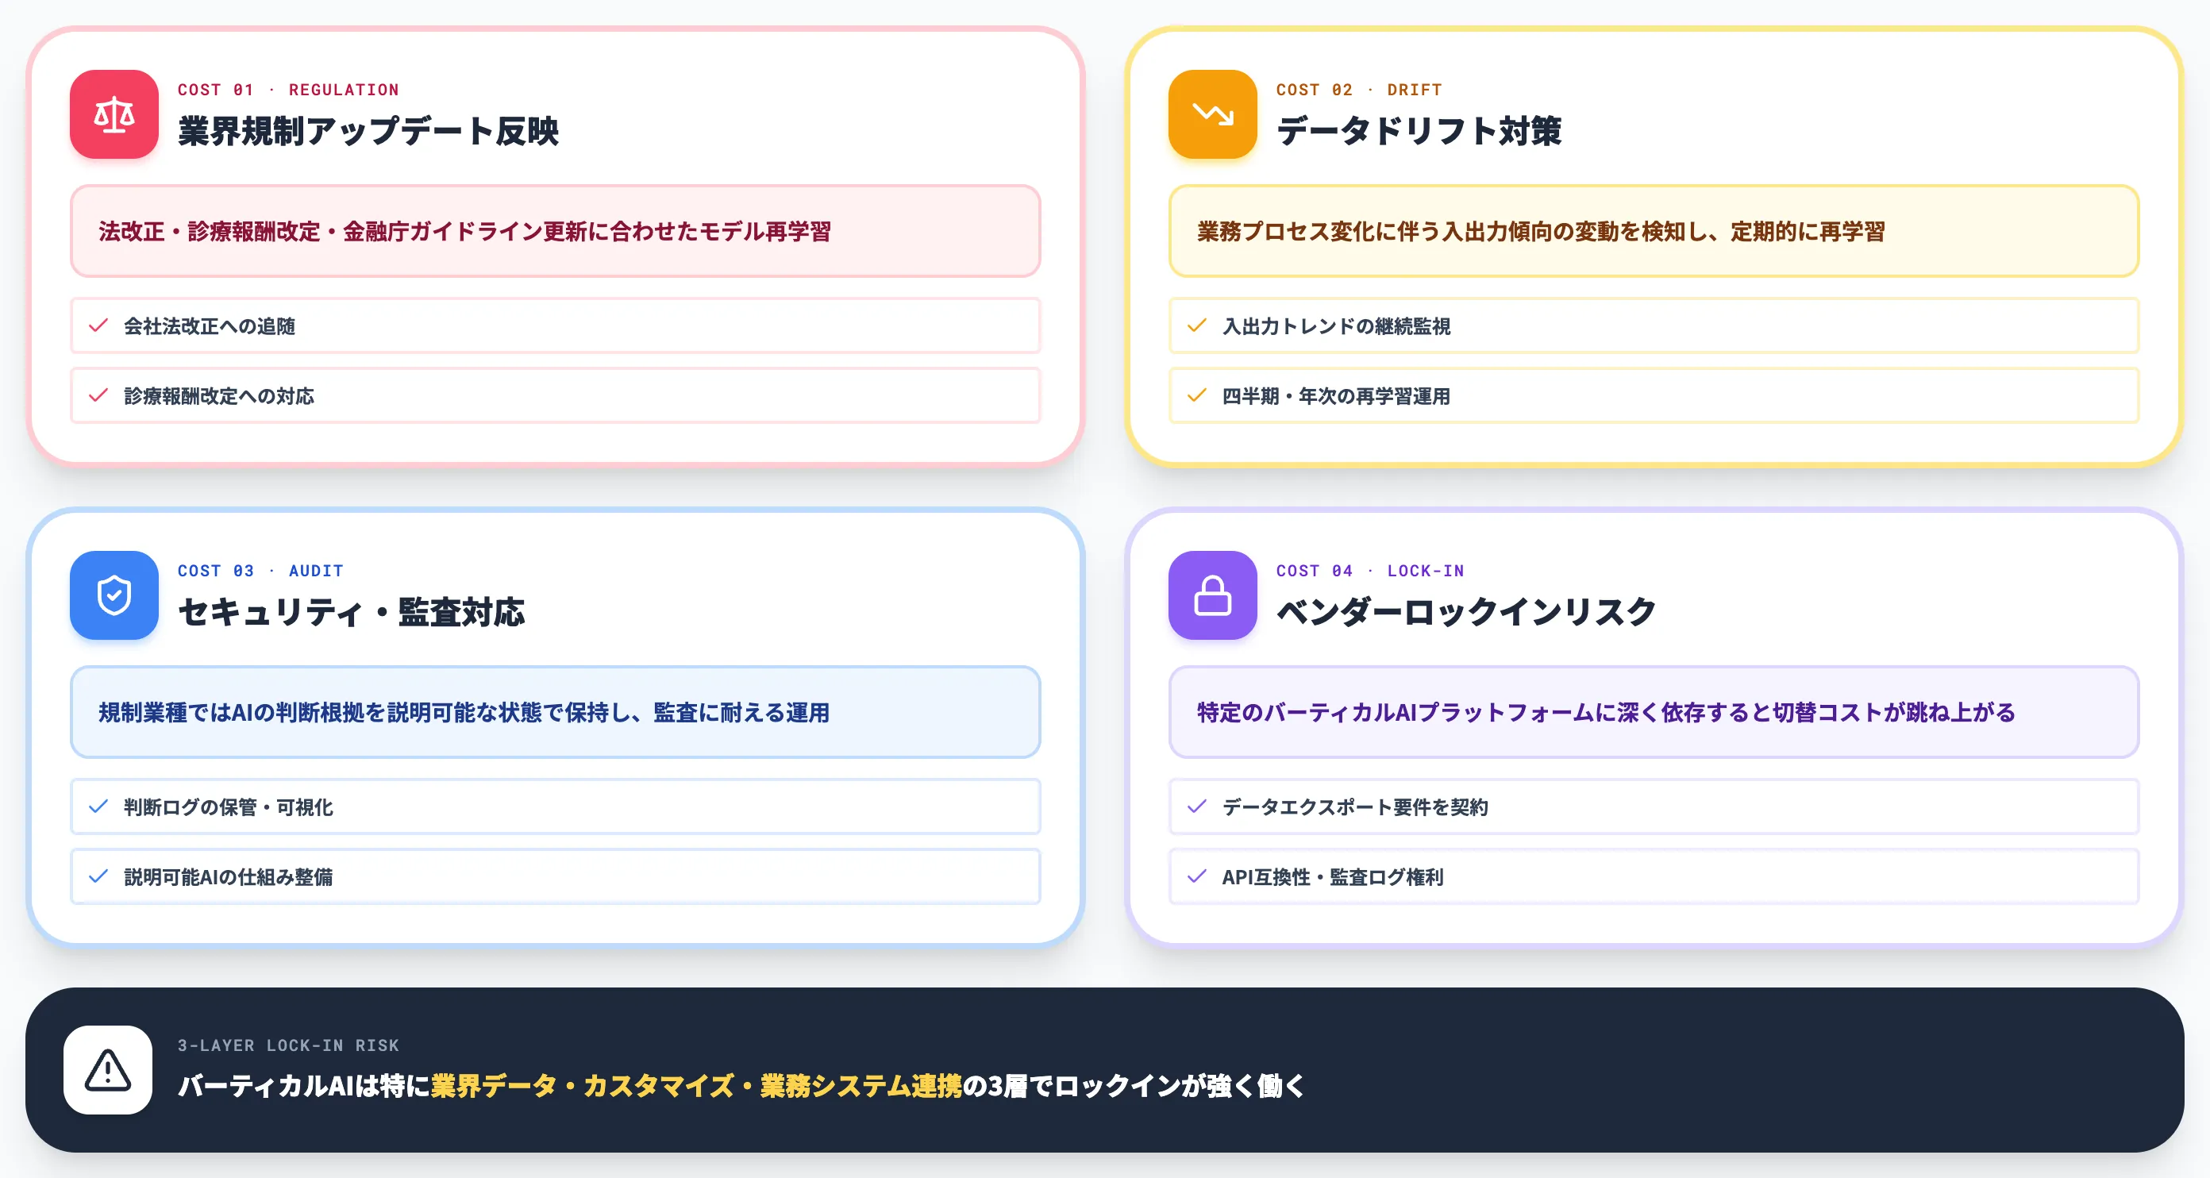Click the purple padlock lock-in icon

coord(1212,595)
